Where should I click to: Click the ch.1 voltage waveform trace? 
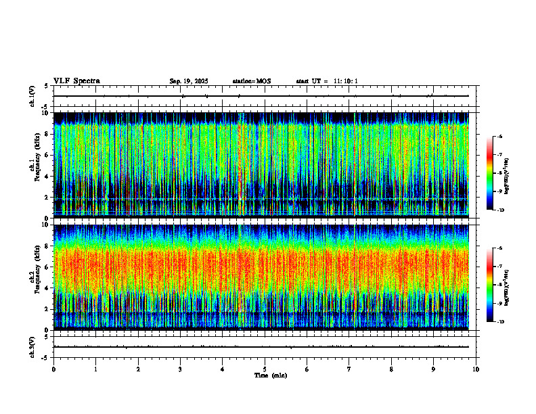click(261, 96)
